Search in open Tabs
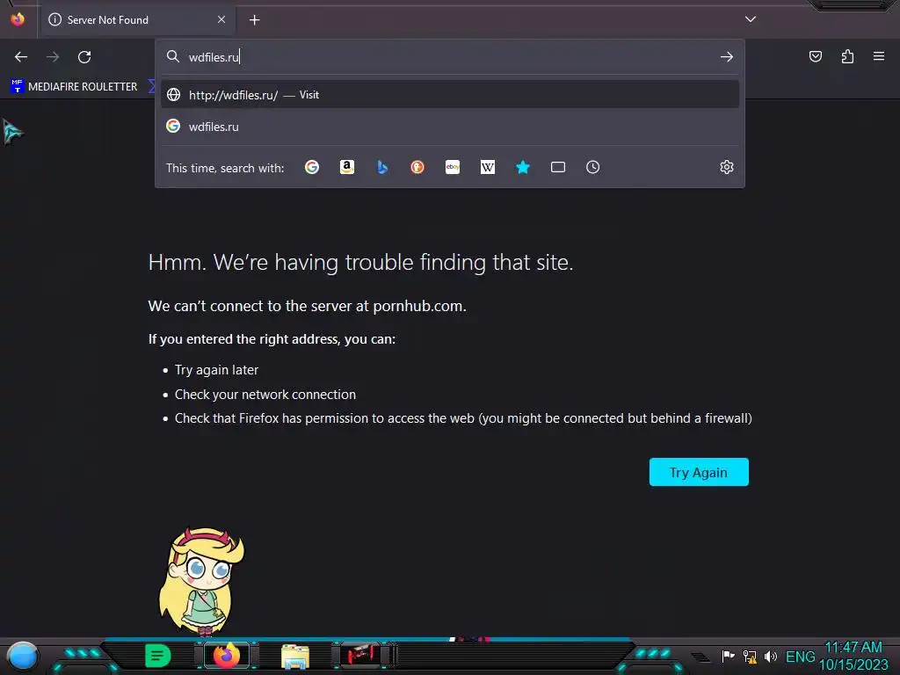 click(558, 167)
